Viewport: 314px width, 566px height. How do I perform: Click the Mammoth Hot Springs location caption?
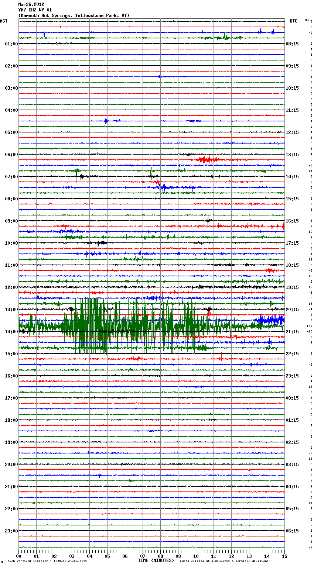tap(74, 15)
